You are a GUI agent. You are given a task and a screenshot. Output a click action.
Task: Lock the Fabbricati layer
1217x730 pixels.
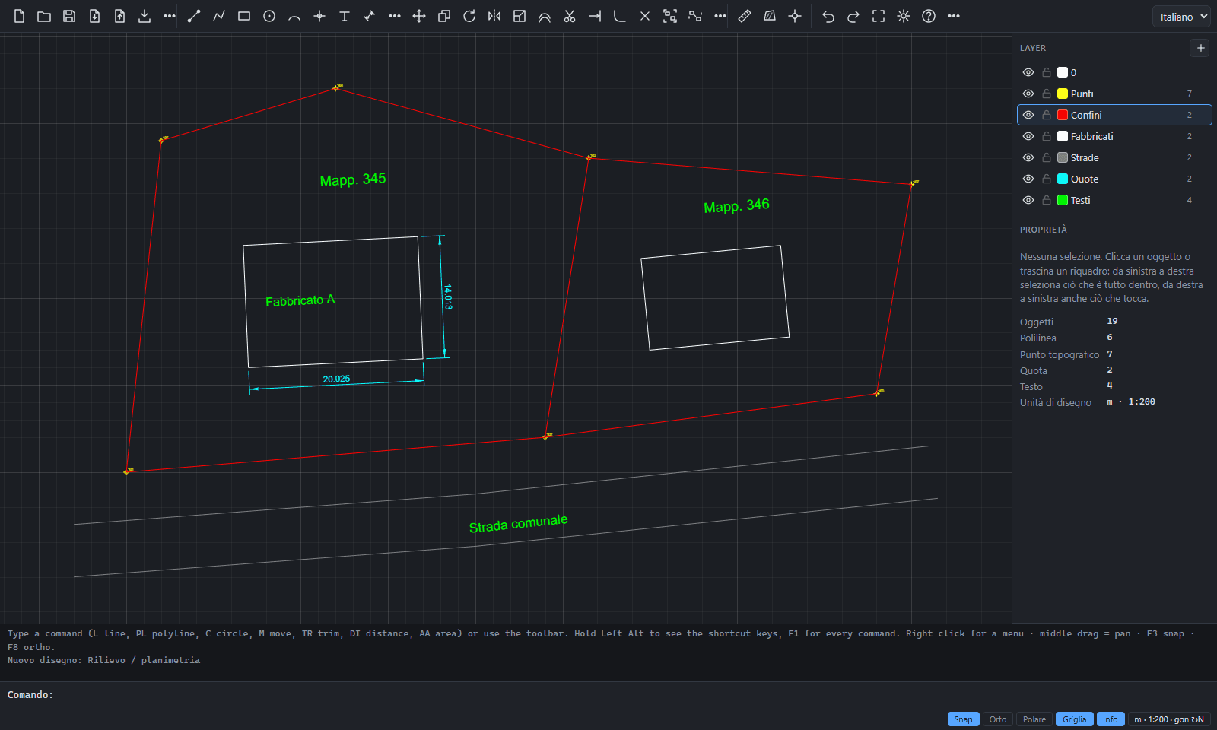pos(1047,136)
